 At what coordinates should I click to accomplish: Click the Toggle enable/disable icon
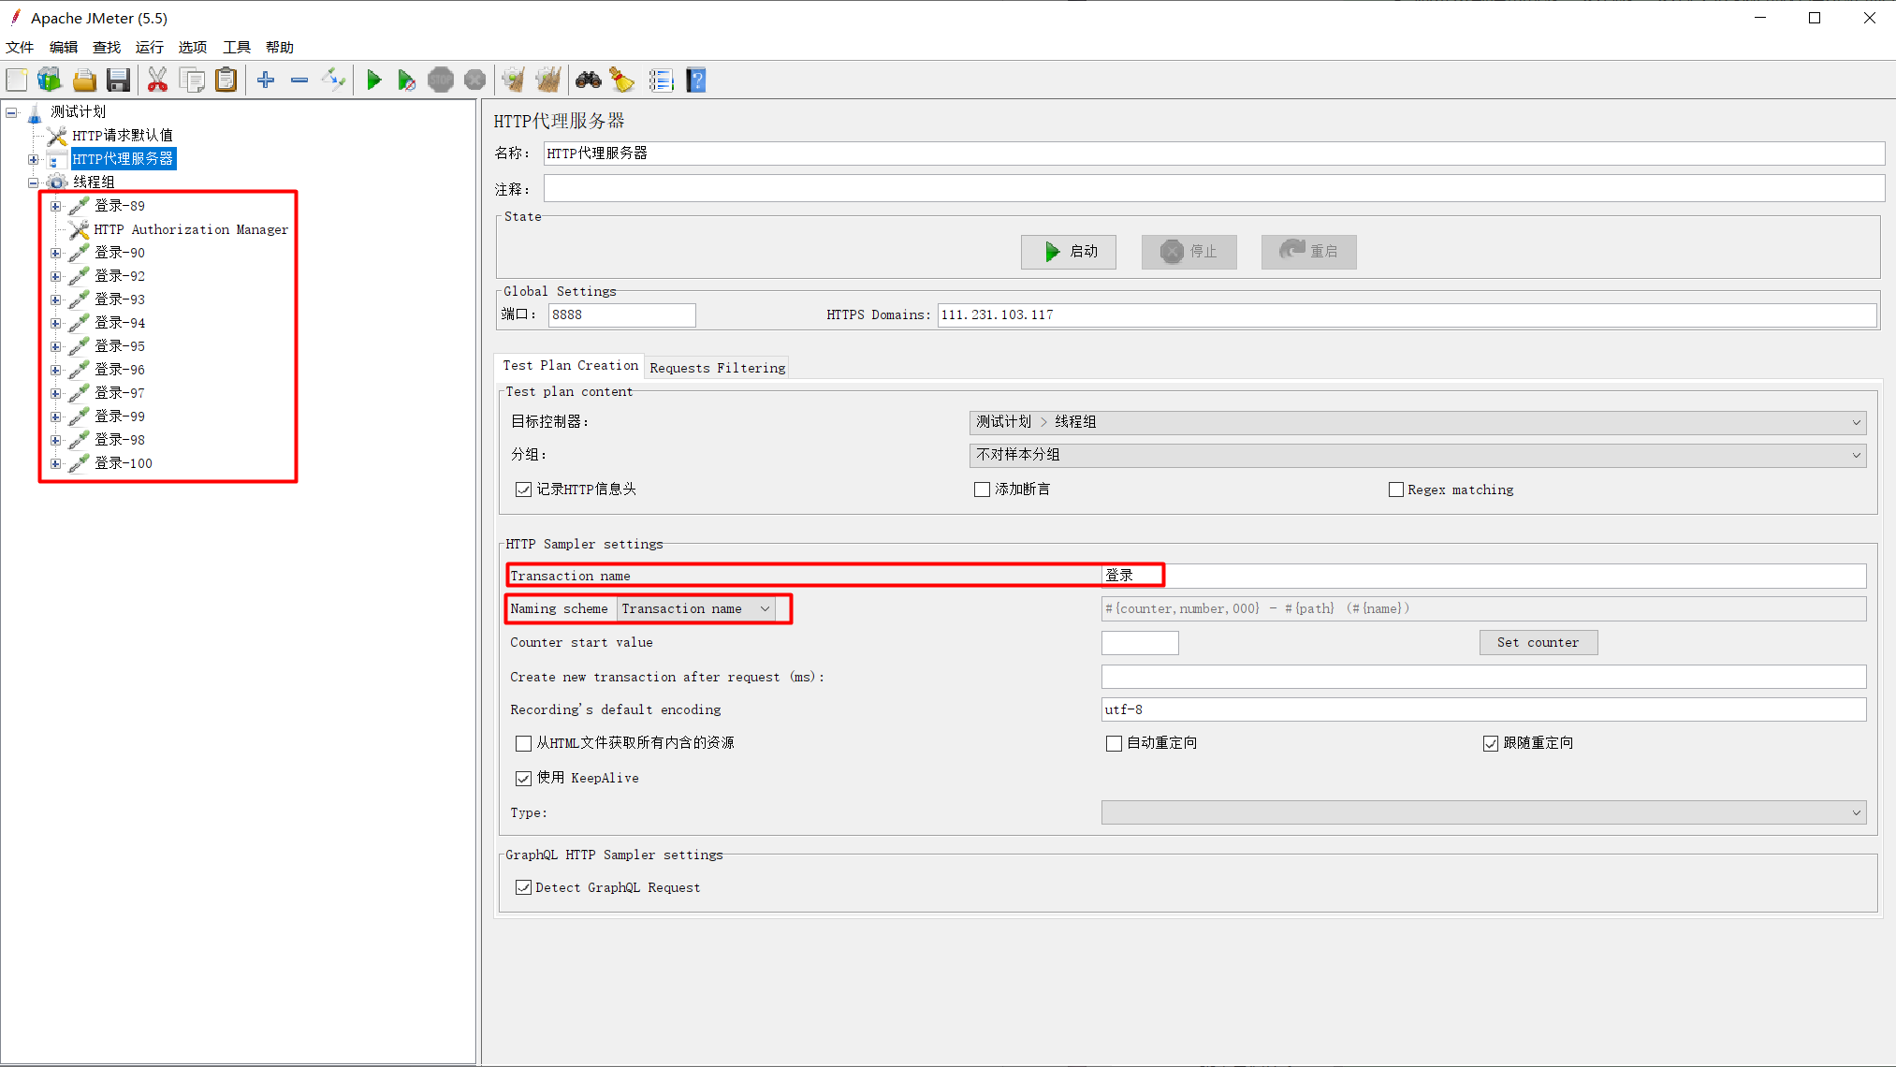coord(333,80)
